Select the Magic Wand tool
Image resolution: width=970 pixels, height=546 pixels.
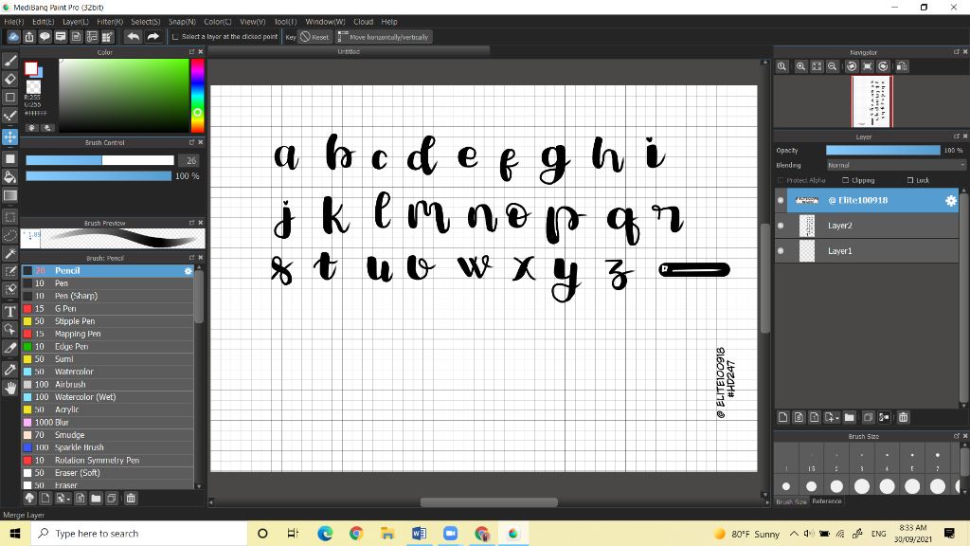9,254
